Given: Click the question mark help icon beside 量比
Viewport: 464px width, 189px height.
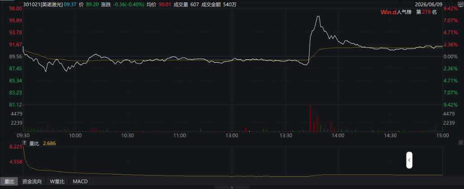Looking at the screenshot, I should 24,143.
